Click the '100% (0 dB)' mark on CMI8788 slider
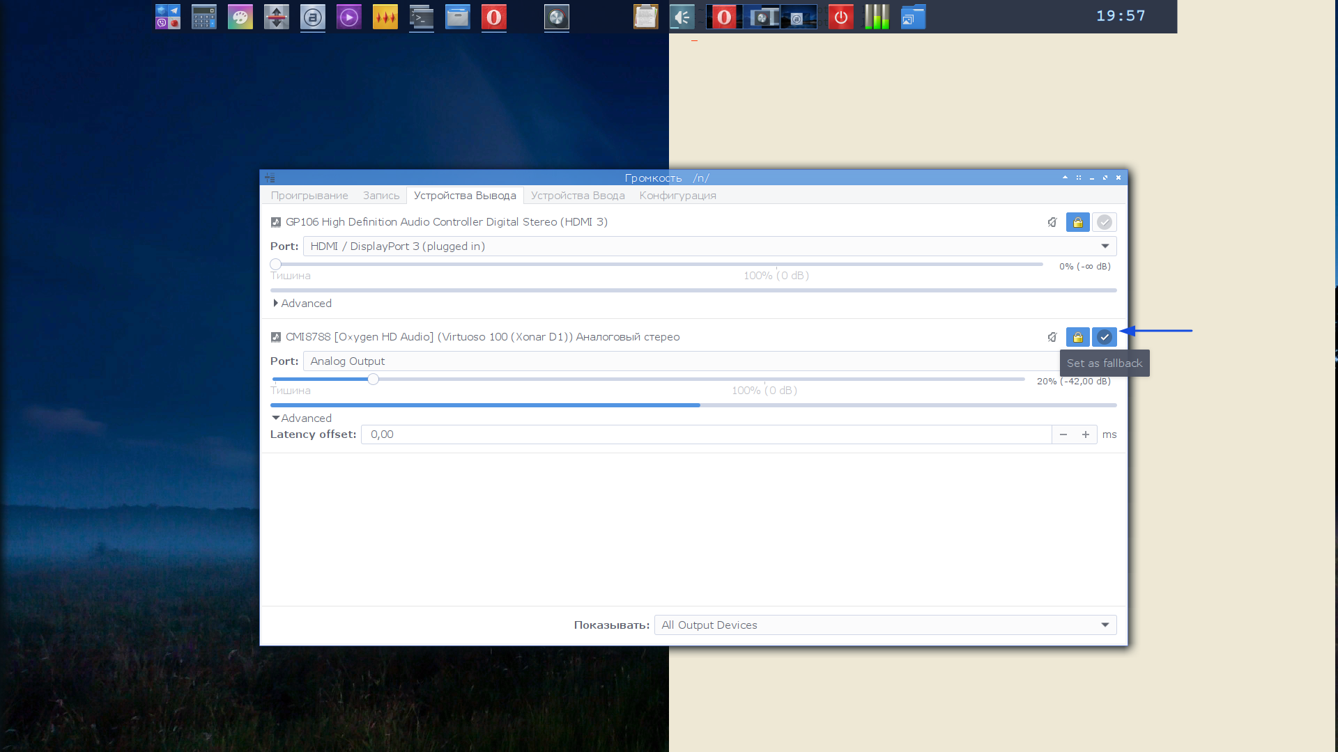The width and height of the screenshot is (1338, 752). point(764,391)
